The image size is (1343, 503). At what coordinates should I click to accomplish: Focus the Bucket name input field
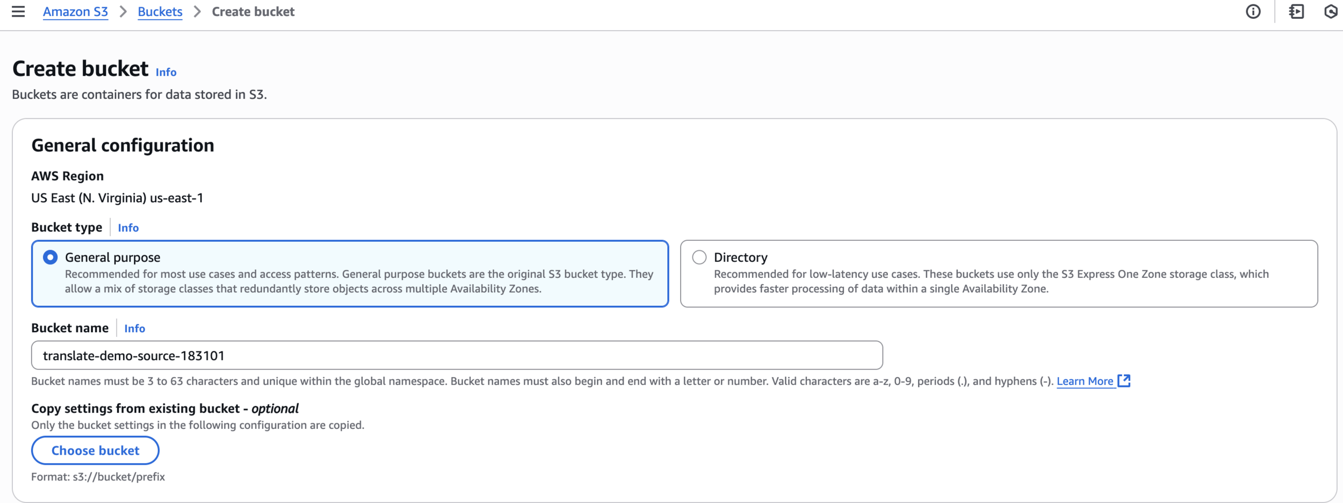click(x=457, y=355)
